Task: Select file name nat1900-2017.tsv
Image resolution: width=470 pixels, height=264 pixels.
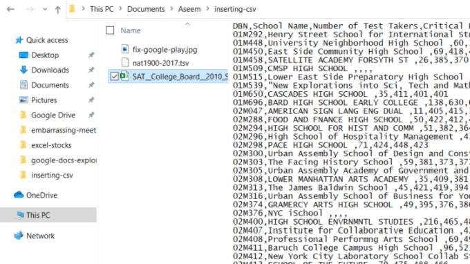Action: coord(160,63)
